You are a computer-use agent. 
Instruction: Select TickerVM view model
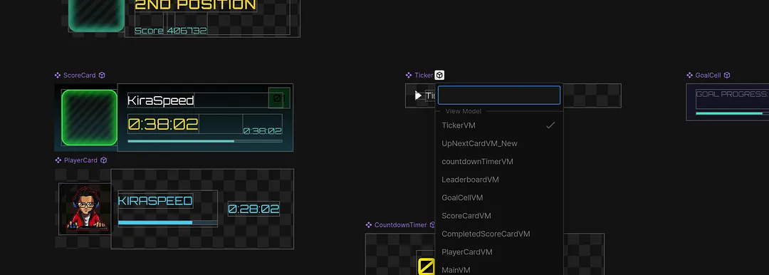click(x=498, y=125)
